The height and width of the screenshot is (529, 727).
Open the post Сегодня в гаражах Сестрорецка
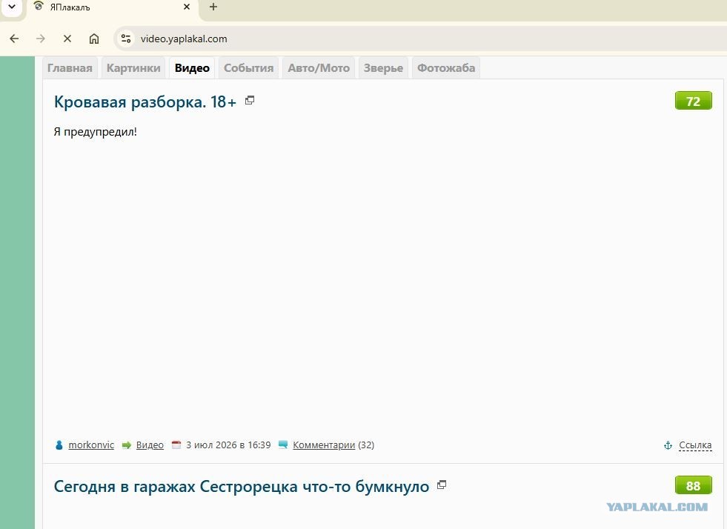coord(242,486)
